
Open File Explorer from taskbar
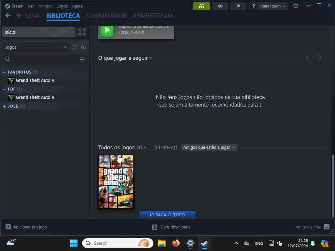pos(162,243)
